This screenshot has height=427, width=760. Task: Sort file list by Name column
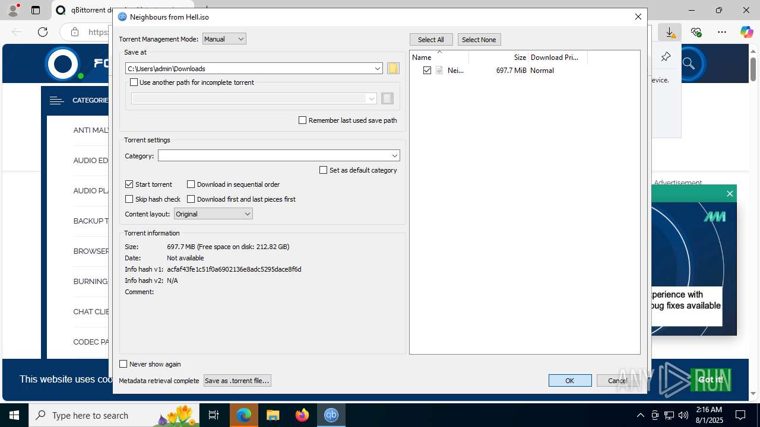tap(439, 57)
